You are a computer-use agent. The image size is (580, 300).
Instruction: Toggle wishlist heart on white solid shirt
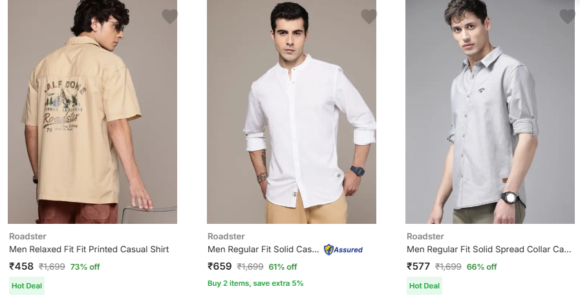pos(369,17)
